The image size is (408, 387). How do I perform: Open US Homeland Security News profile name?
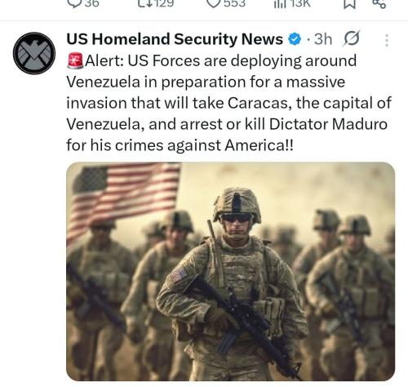pos(175,39)
